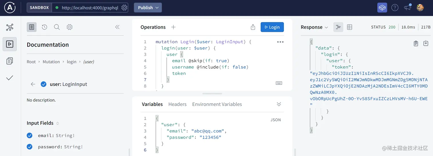The height and width of the screenshot is (156, 433).
Task: Open the user avatar menu
Action: tap(420, 8)
